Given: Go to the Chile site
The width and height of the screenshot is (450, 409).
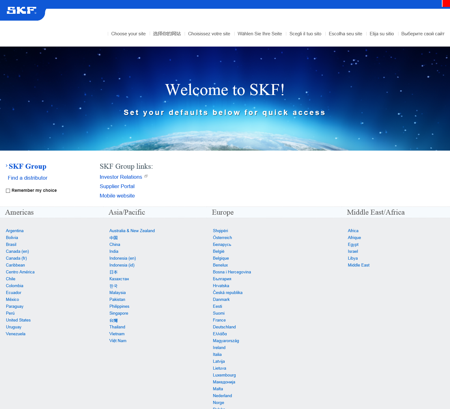Looking at the screenshot, I should [11, 279].
